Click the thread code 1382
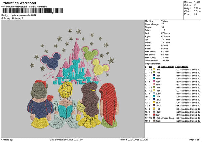Screen dimensions: 202x142 pyautogui.click(x=178, y=106)
